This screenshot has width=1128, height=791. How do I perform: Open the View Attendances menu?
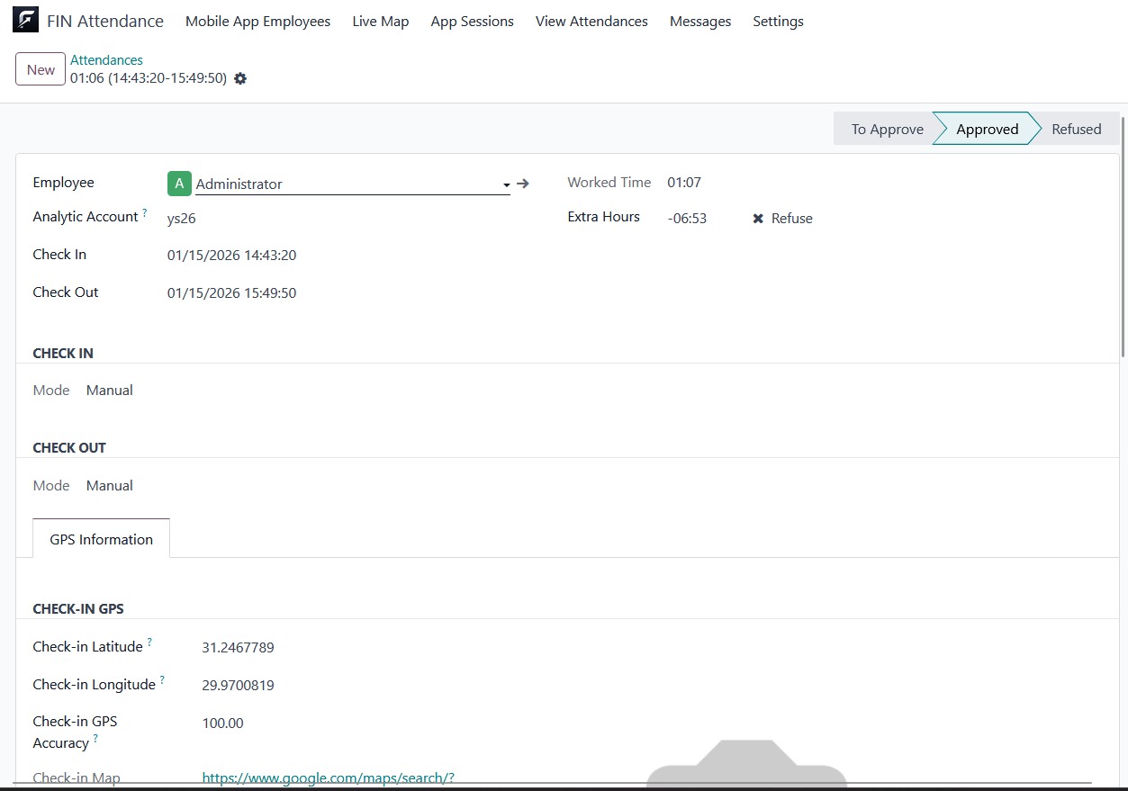(591, 22)
